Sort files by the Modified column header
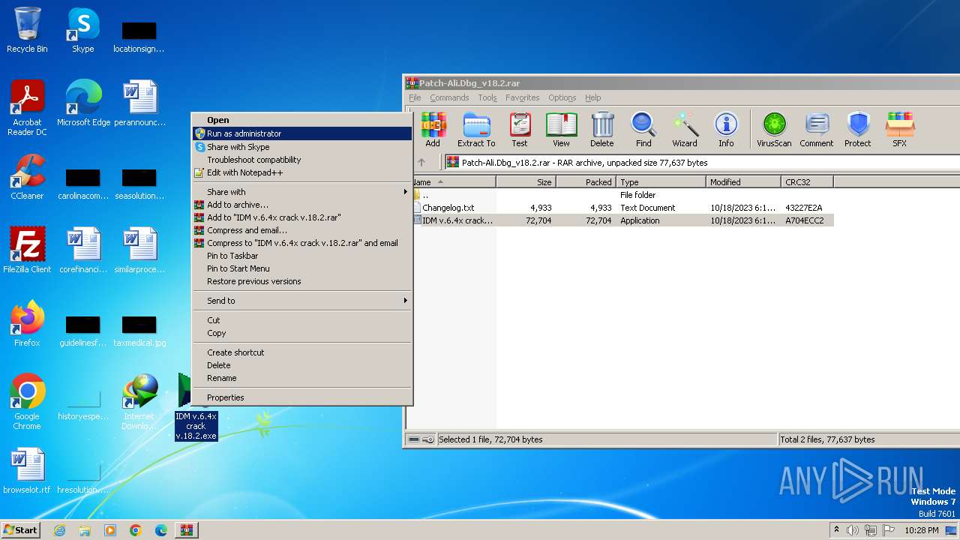 743,182
